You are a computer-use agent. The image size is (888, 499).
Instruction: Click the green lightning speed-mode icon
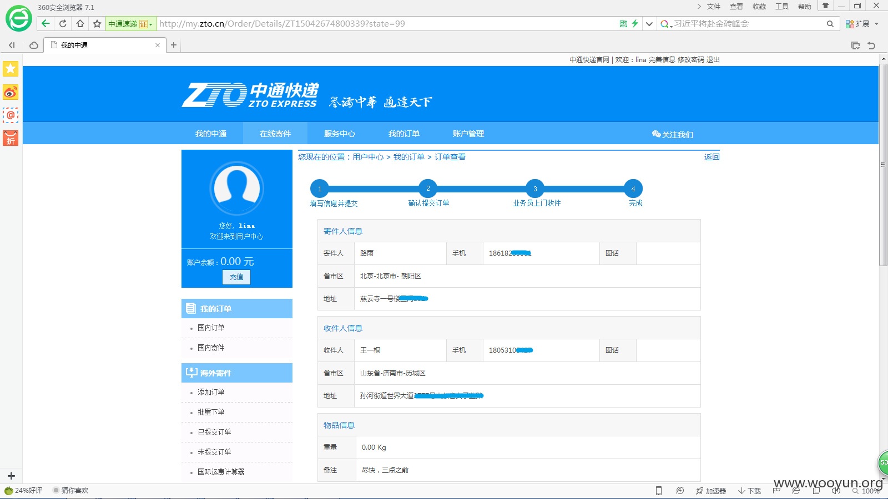pyautogui.click(x=635, y=23)
